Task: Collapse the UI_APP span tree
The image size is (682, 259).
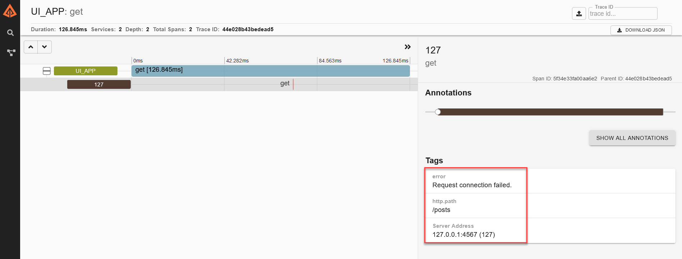Action: point(47,71)
